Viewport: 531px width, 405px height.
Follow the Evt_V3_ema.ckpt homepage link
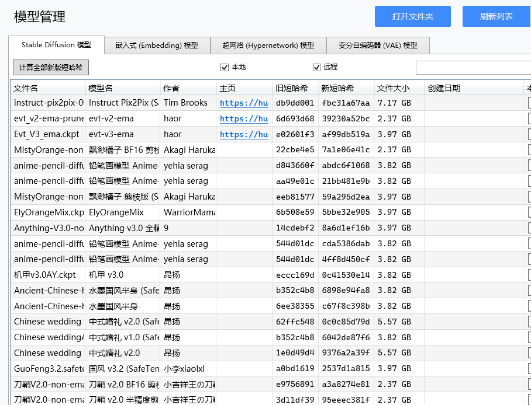click(x=244, y=134)
